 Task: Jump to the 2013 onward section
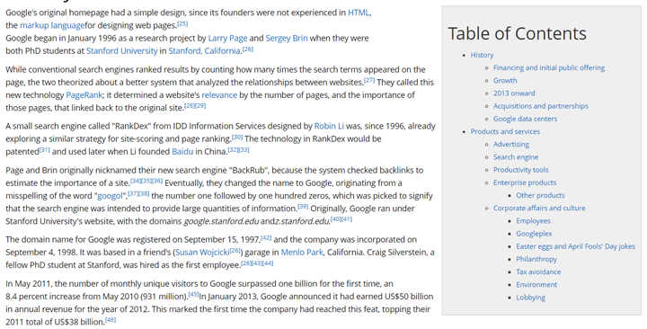tap(514, 93)
